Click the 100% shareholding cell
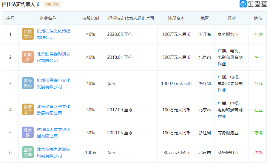Viewport: 267px width, 163px height. pos(91,153)
